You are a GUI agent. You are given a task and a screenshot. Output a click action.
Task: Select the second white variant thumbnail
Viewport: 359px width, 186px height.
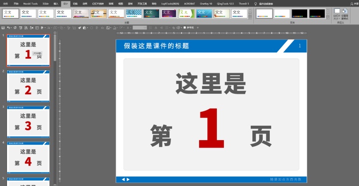tap(282, 13)
